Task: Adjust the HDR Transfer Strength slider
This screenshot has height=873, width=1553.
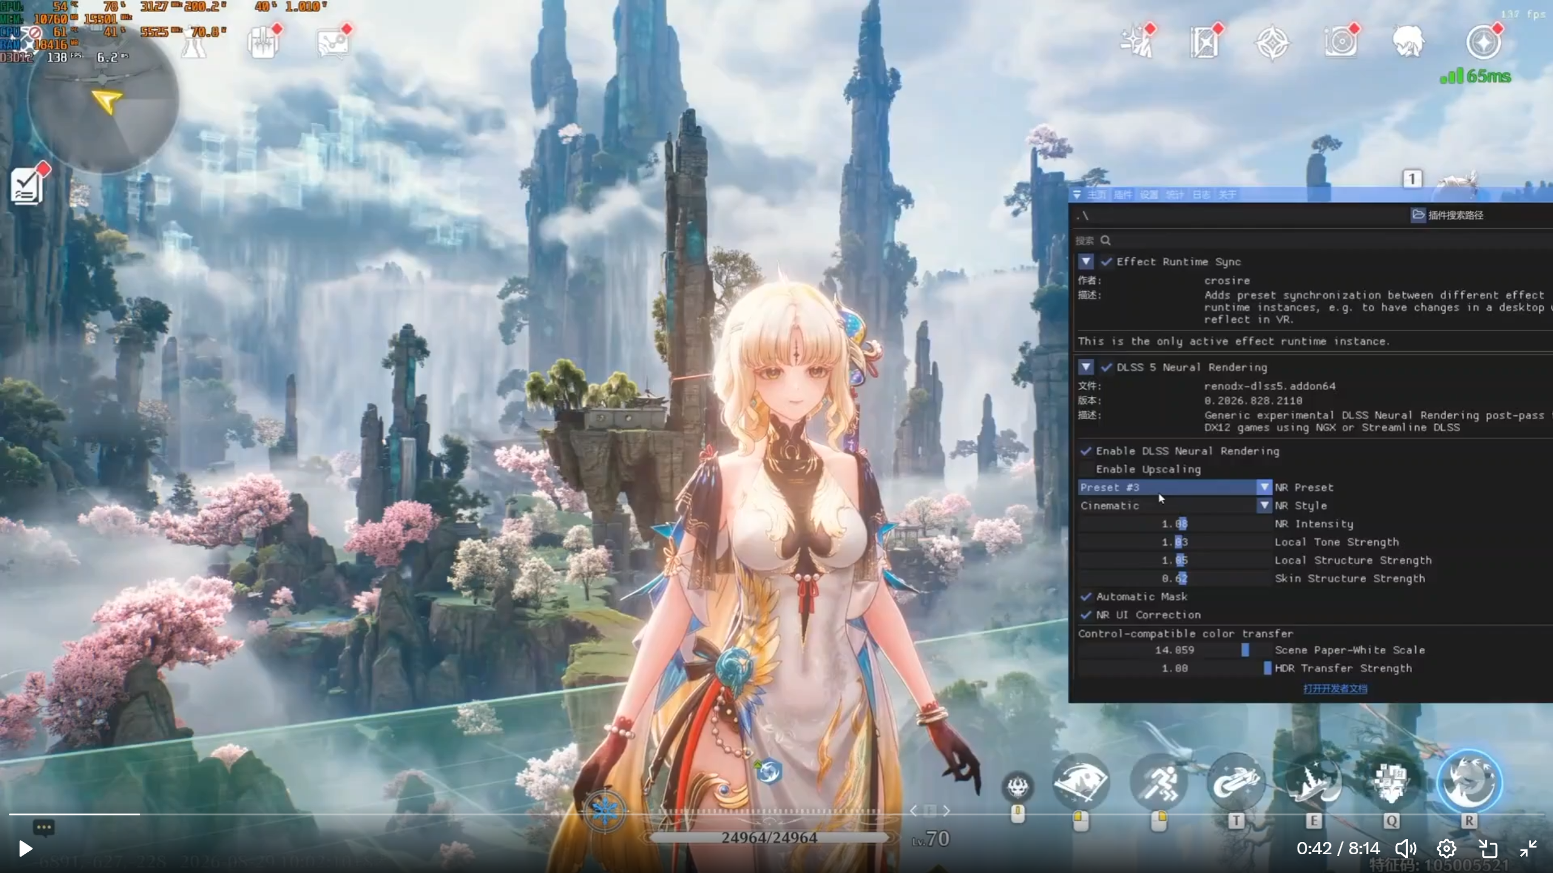Action: point(1174,668)
